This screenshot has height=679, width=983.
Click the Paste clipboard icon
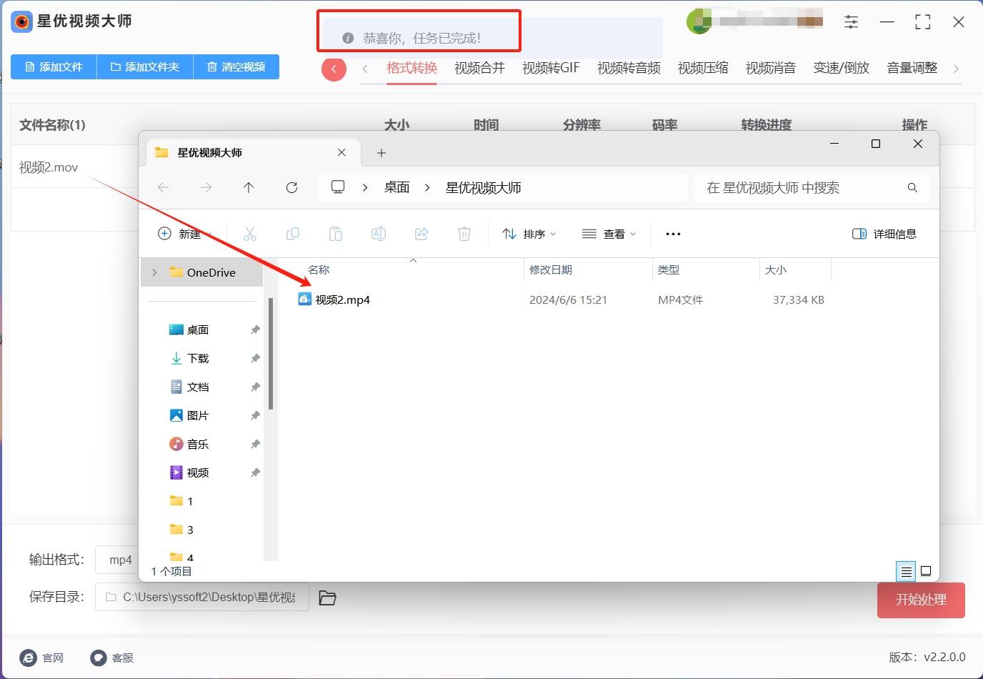[336, 234]
